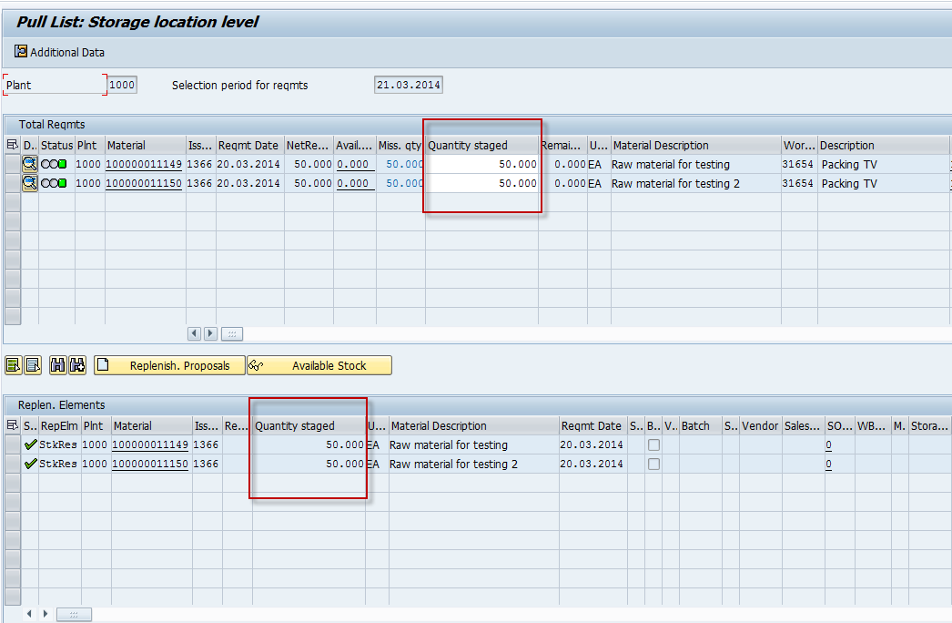The width and height of the screenshot is (952, 623).
Task: Click the Select All icon above Replen. Elements
Action: (13, 365)
